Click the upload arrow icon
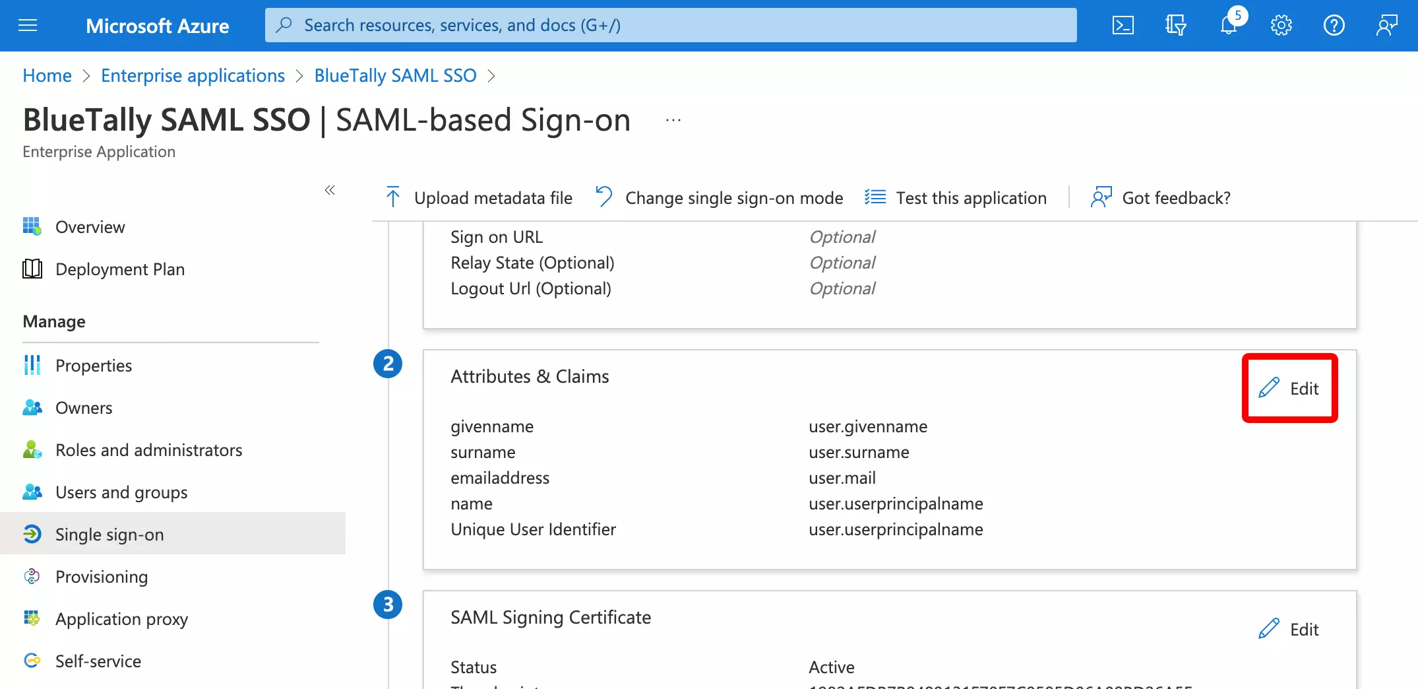Viewport: 1418px width, 689px height. coord(393,197)
